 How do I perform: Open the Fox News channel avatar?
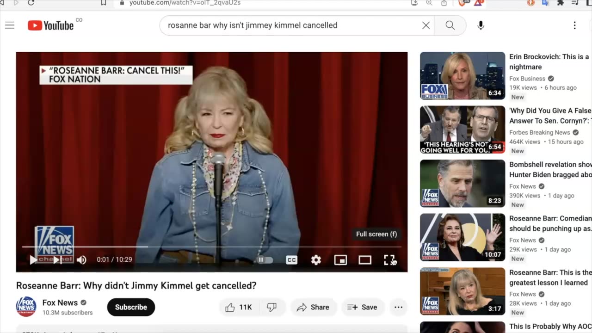click(x=26, y=307)
